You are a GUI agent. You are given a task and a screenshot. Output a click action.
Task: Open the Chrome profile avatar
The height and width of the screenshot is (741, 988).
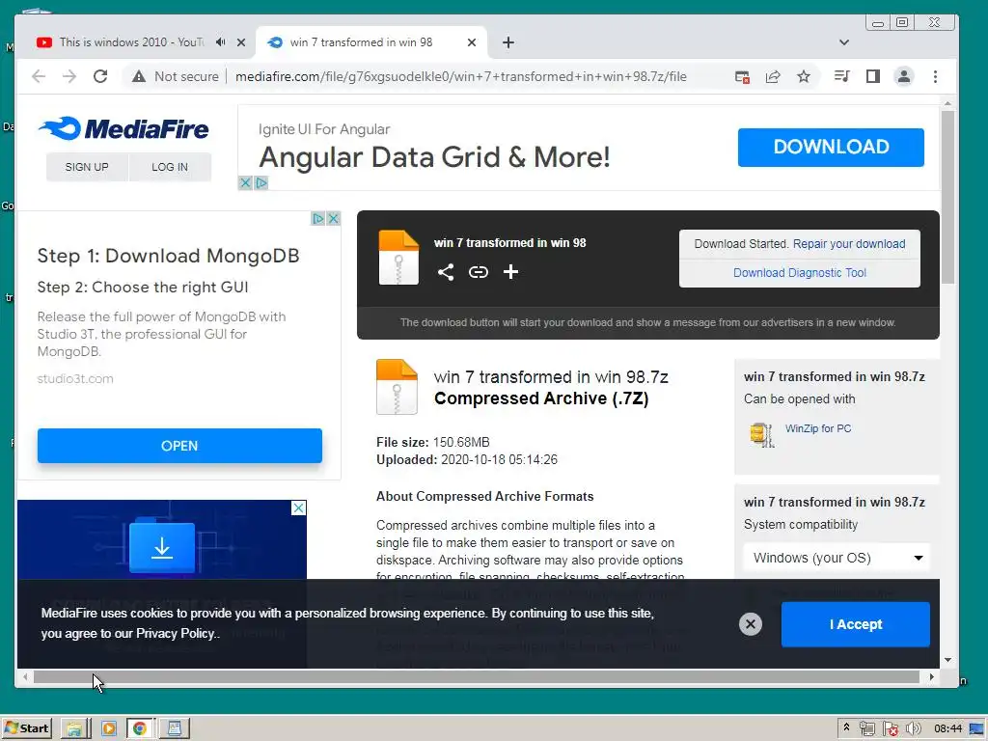(903, 76)
